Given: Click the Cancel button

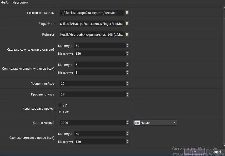Looking at the screenshot, I should point(216,152).
